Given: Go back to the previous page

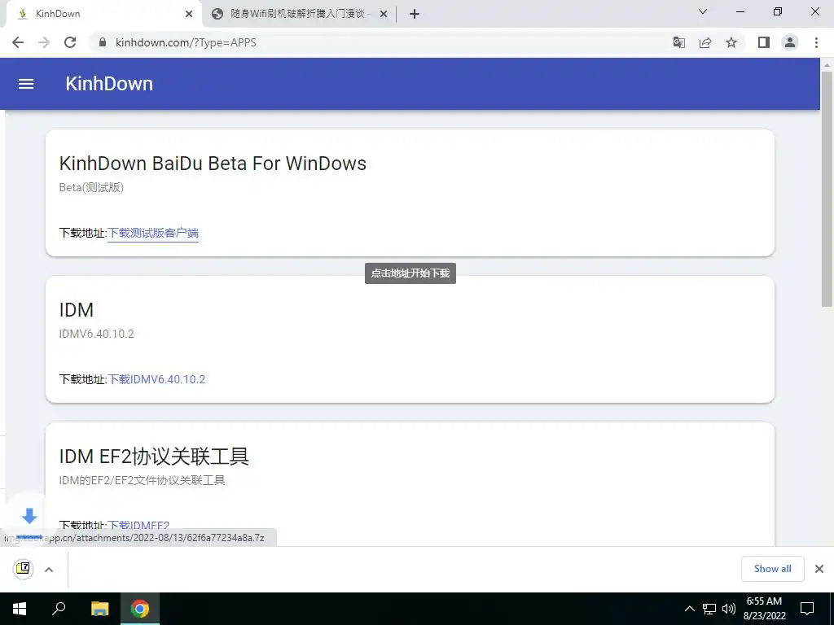Looking at the screenshot, I should pyautogui.click(x=18, y=42).
